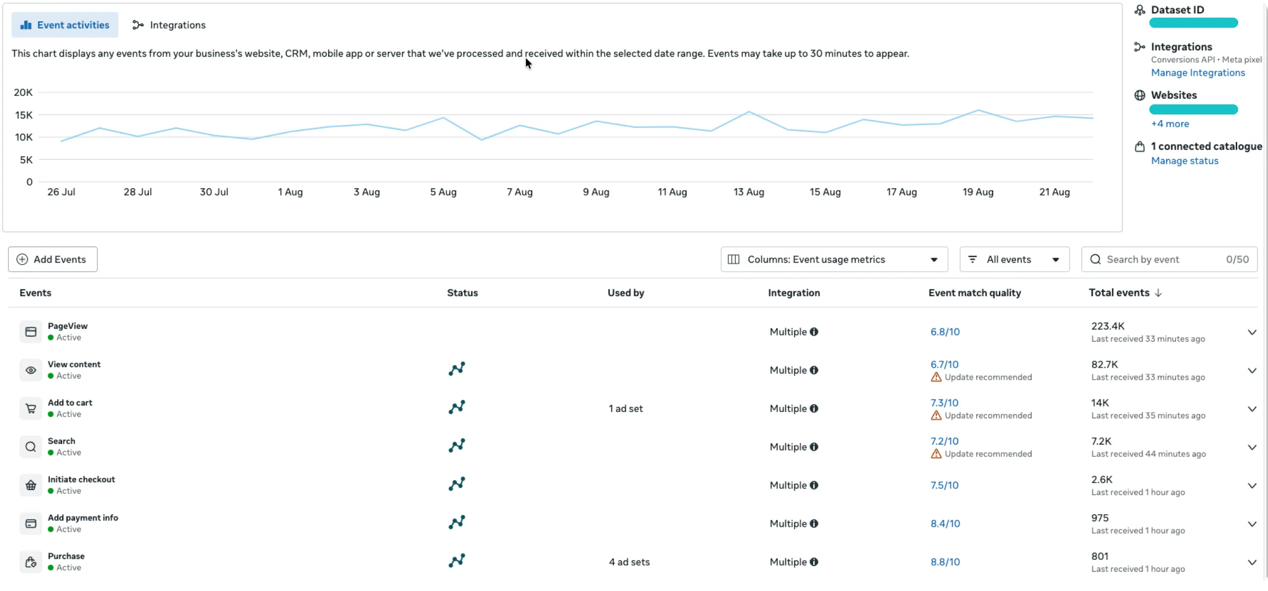Switch to the Integrations tab
The width and height of the screenshot is (1268, 591).
(x=169, y=25)
